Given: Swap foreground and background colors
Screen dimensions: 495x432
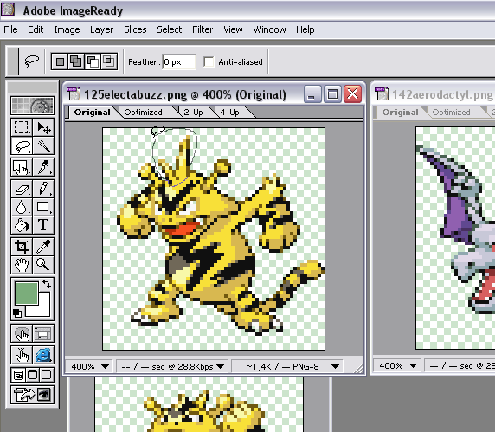Looking at the screenshot, I should (x=47, y=284).
